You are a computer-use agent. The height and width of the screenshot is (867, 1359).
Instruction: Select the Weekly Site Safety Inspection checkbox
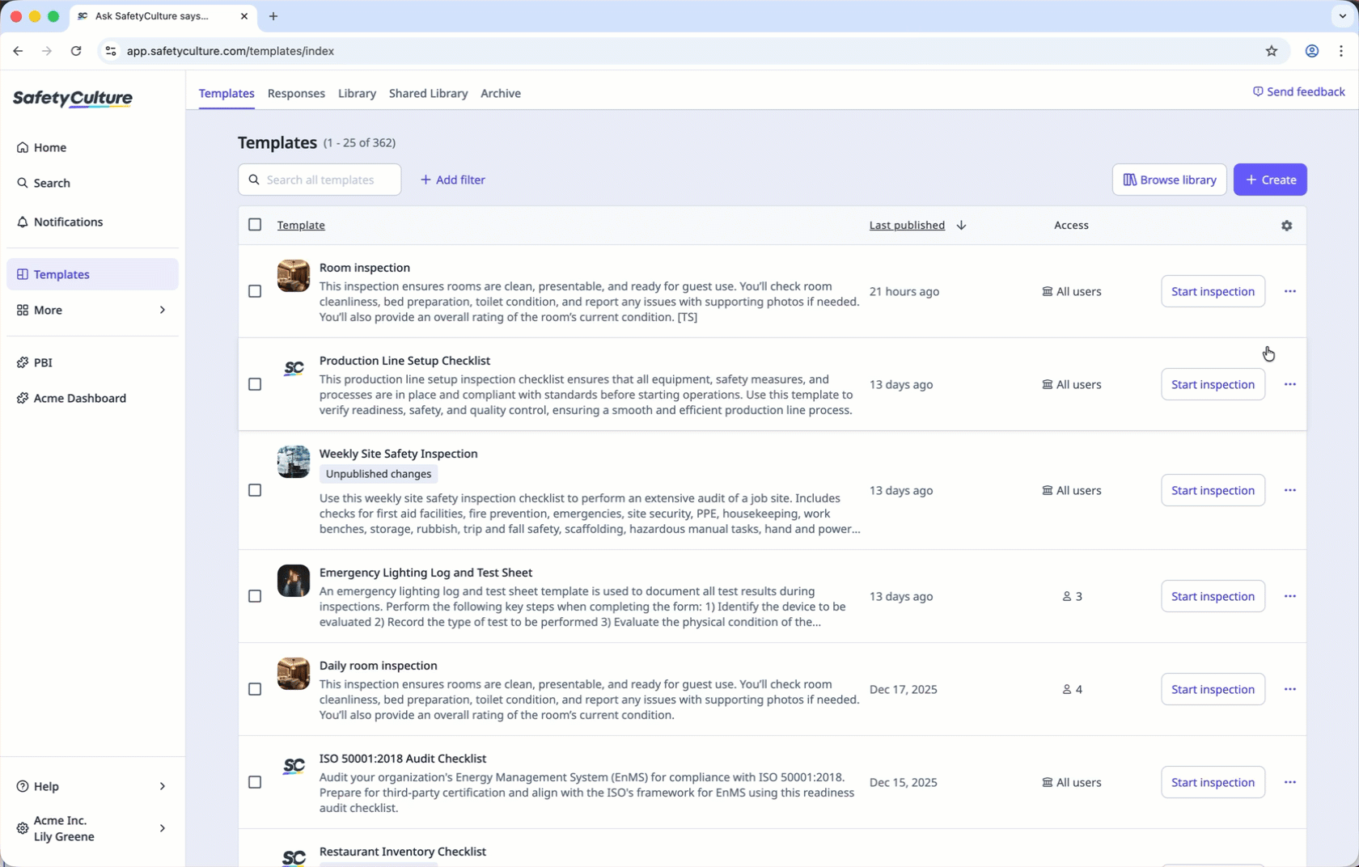click(255, 490)
